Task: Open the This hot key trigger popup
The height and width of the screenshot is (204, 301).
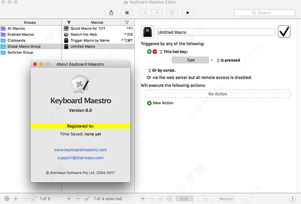Action: tap(174, 52)
